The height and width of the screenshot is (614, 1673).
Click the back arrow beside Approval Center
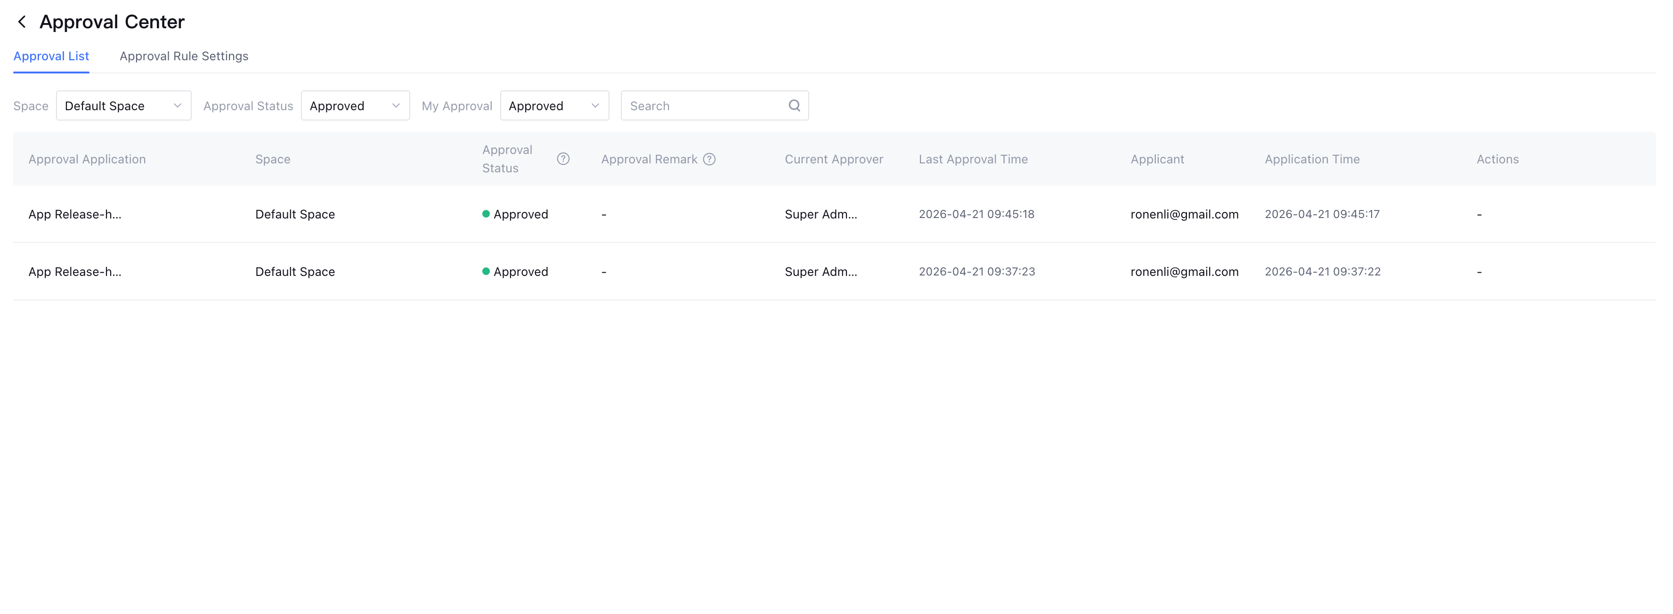(x=22, y=22)
